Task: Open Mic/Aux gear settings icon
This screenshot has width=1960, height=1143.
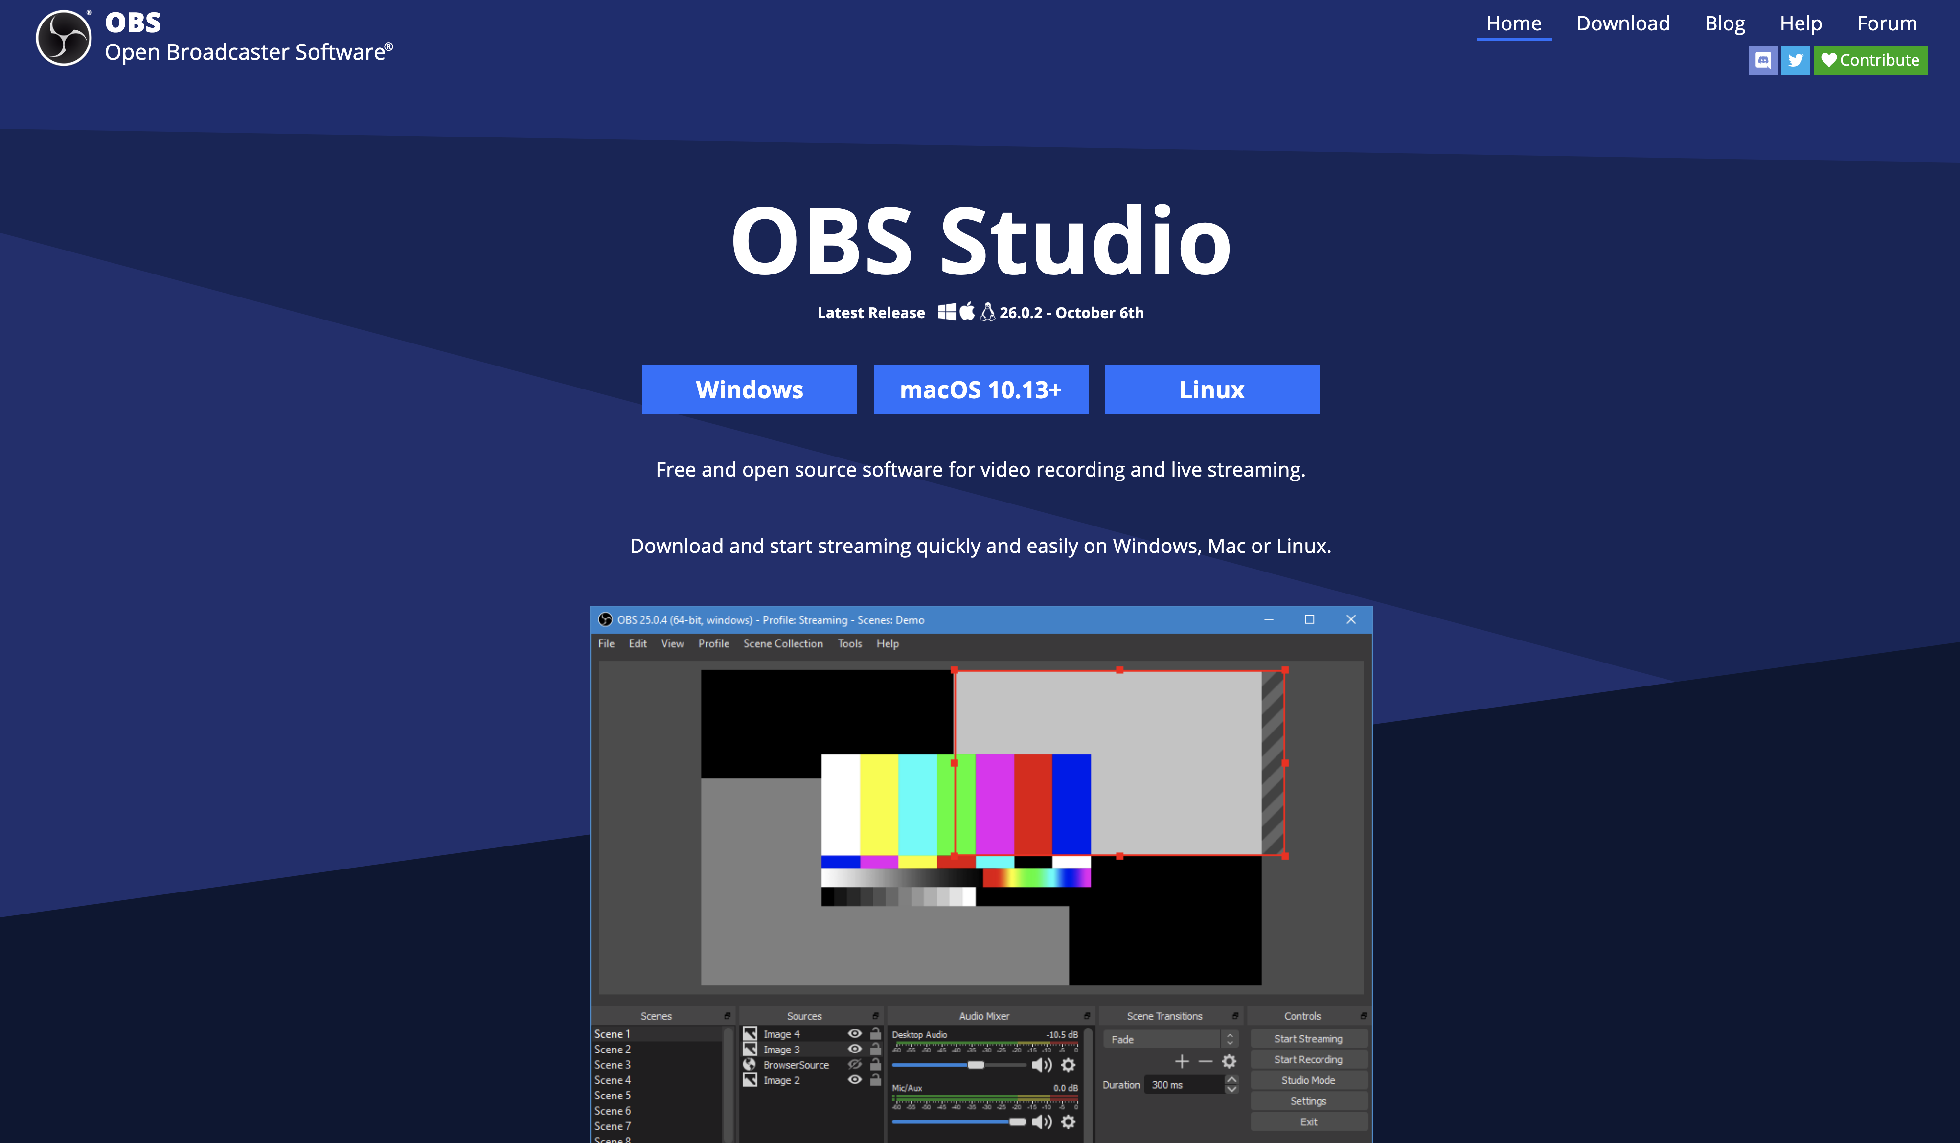Action: click(1069, 1121)
